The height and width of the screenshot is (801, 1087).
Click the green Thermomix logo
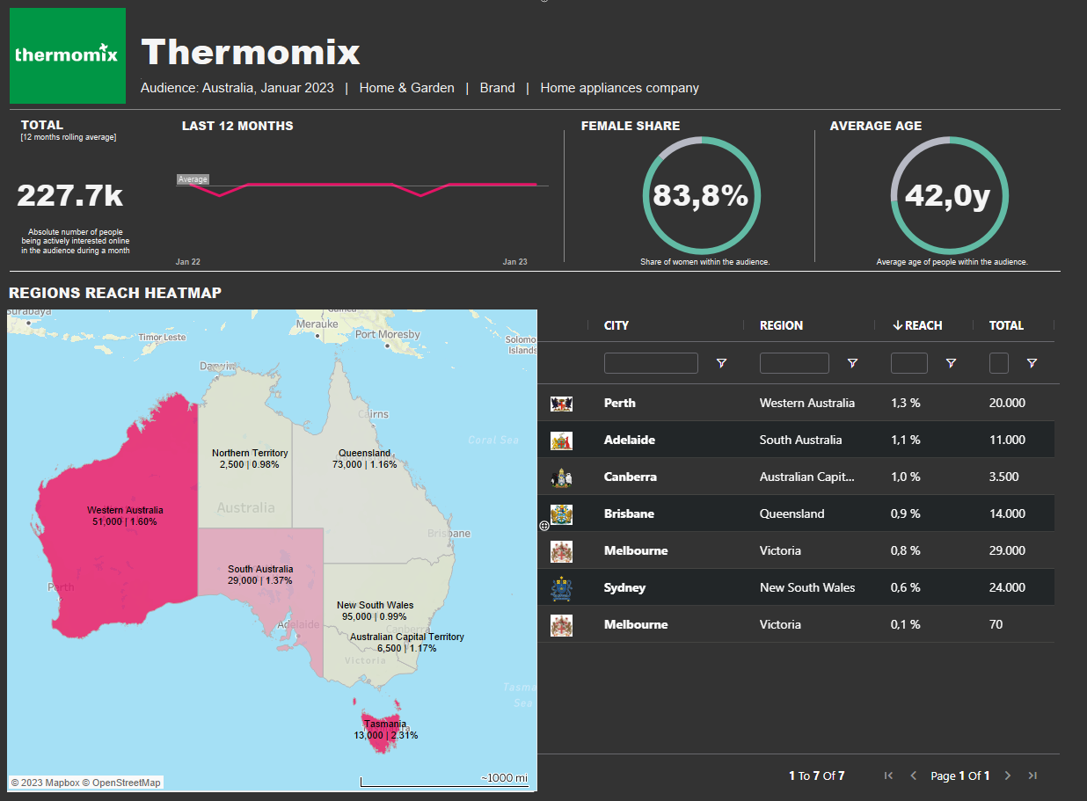(x=68, y=55)
